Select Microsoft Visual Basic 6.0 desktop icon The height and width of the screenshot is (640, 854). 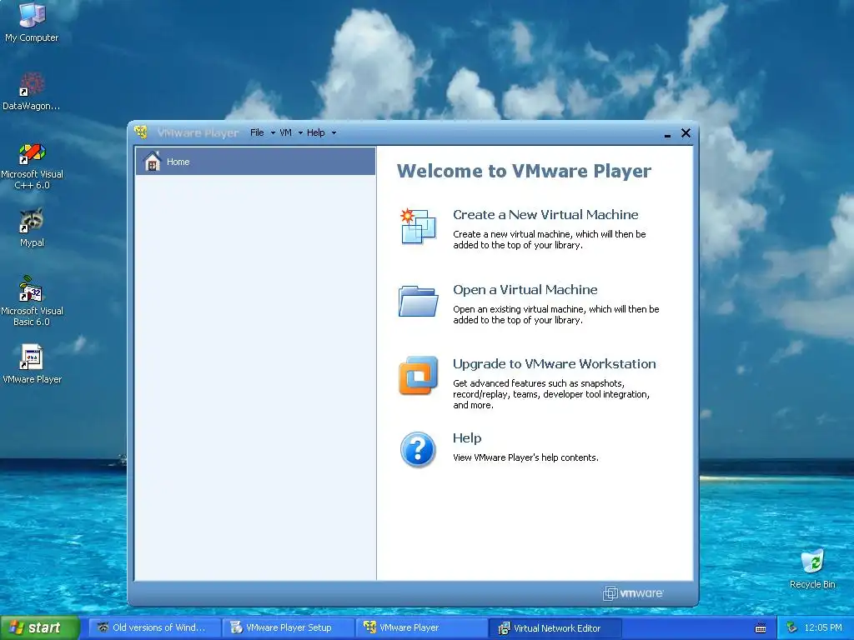point(32,301)
